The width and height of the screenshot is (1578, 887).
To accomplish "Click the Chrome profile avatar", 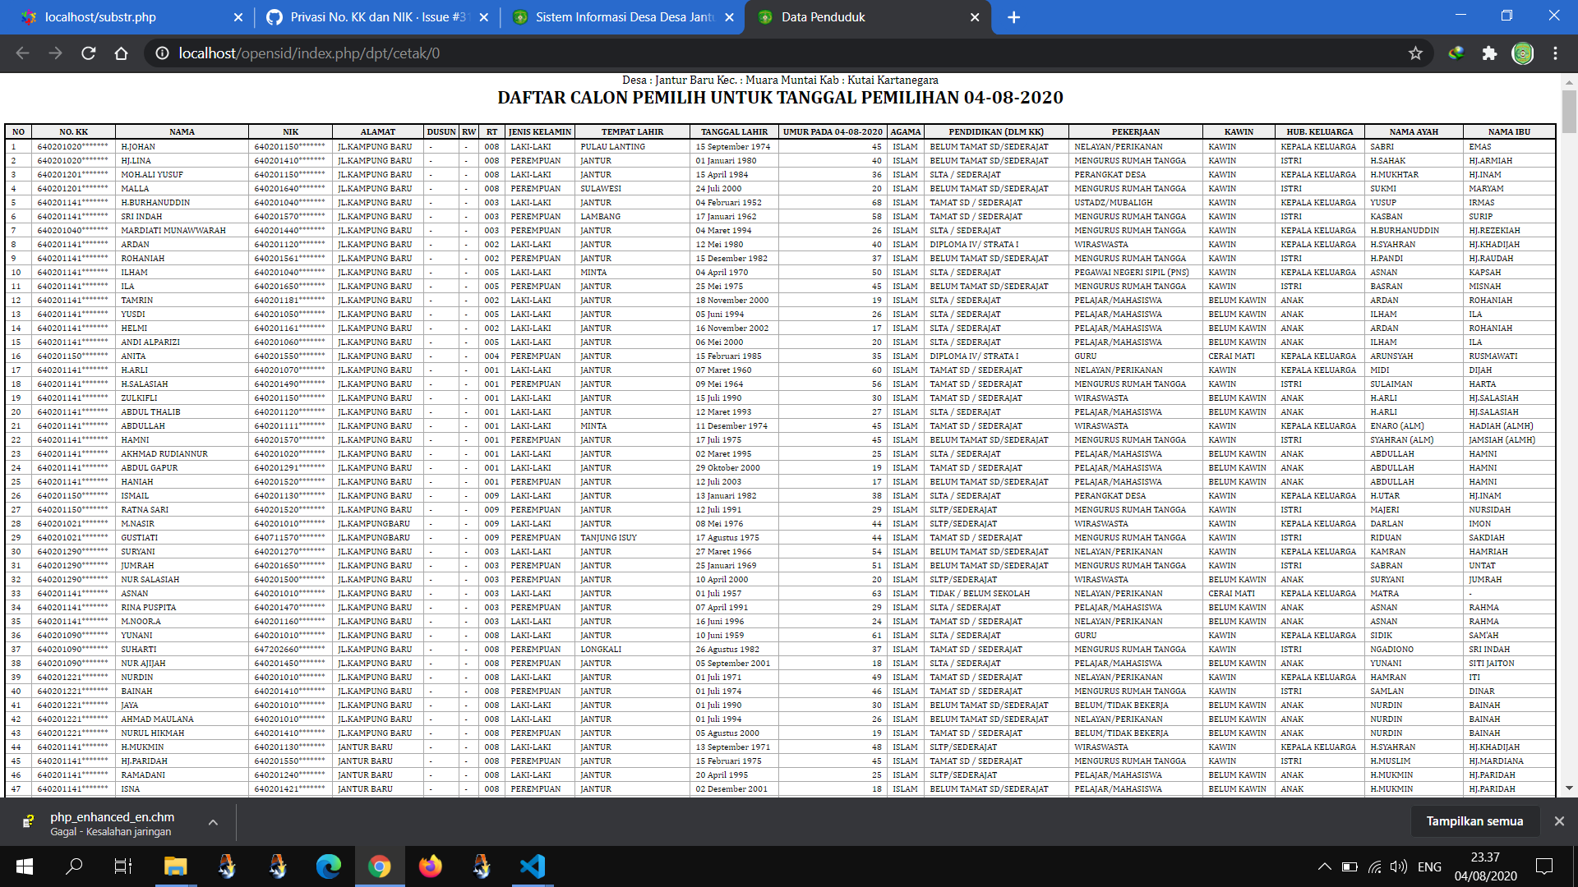I will pyautogui.click(x=1522, y=53).
